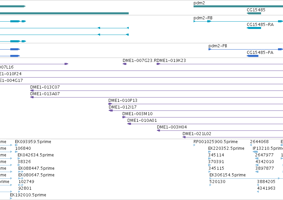Screen dimensions: 283x200
Task: Select the DME1-010P13 clone arrow
Action: pyautogui.click(x=110, y=104)
